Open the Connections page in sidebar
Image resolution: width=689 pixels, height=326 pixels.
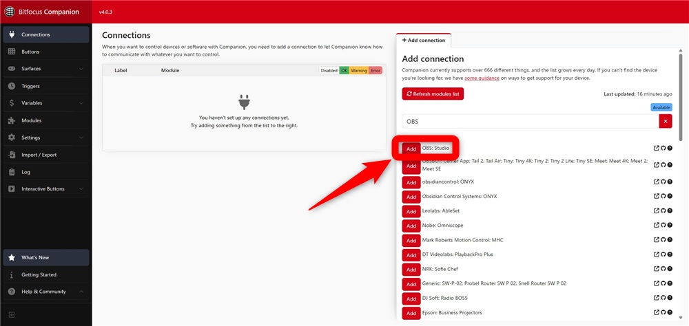click(x=45, y=34)
